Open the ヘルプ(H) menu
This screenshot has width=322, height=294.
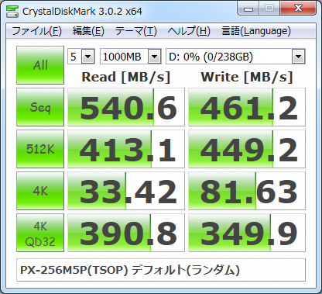click(189, 31)
